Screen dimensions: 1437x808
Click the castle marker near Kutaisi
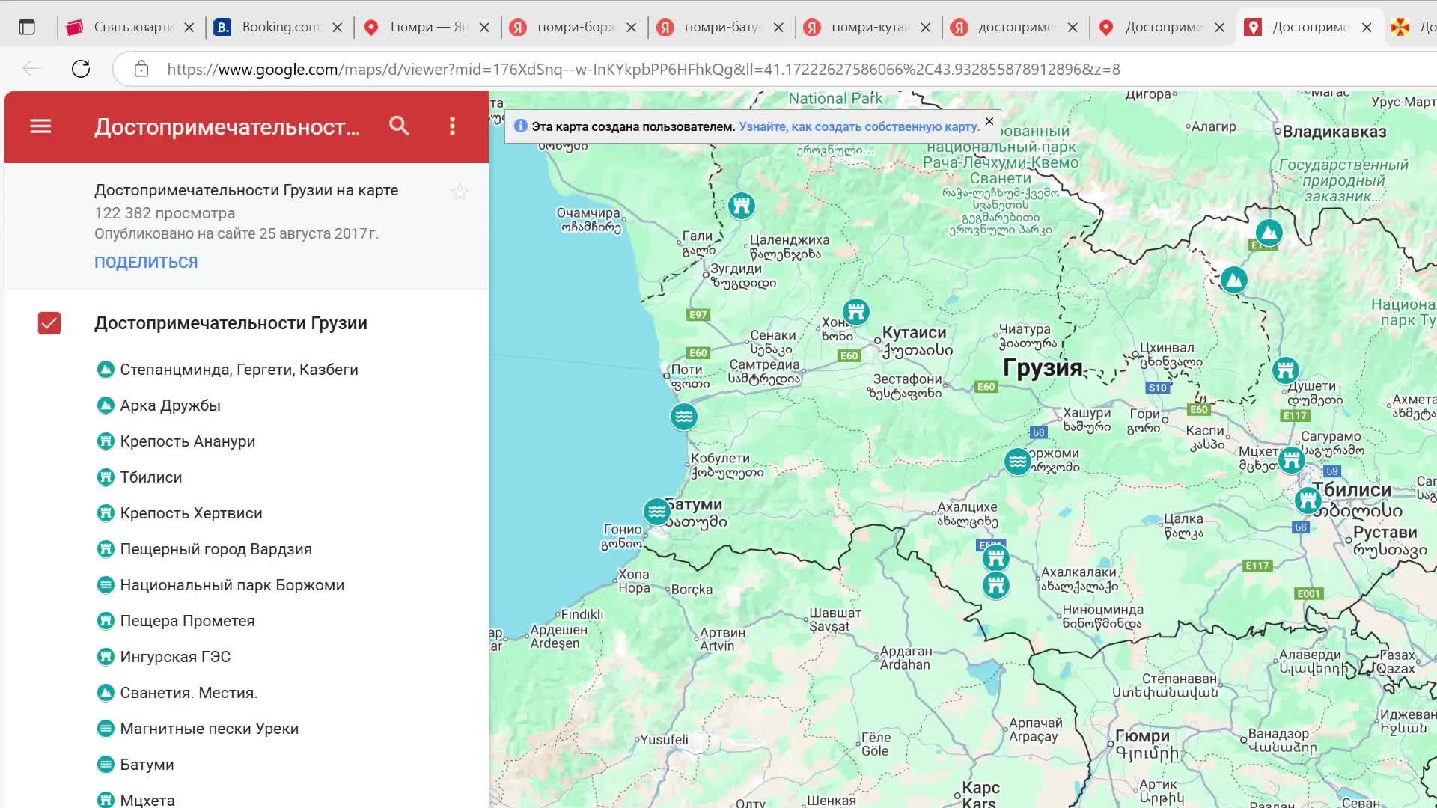click(855, 311)
